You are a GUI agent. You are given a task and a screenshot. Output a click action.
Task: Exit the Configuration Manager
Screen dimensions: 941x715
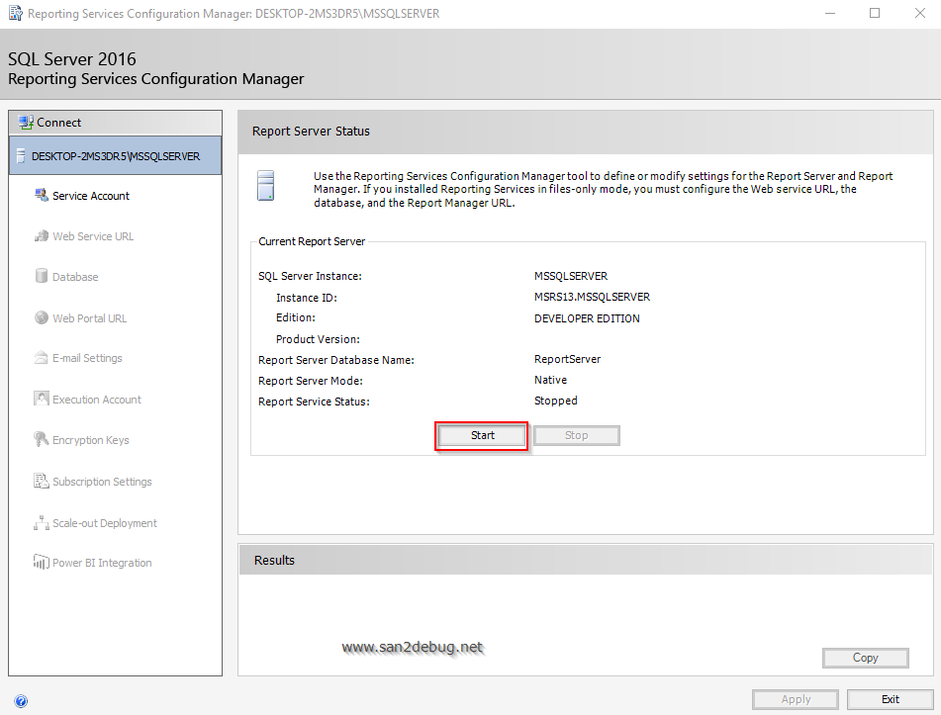click(x=890, y=699)
